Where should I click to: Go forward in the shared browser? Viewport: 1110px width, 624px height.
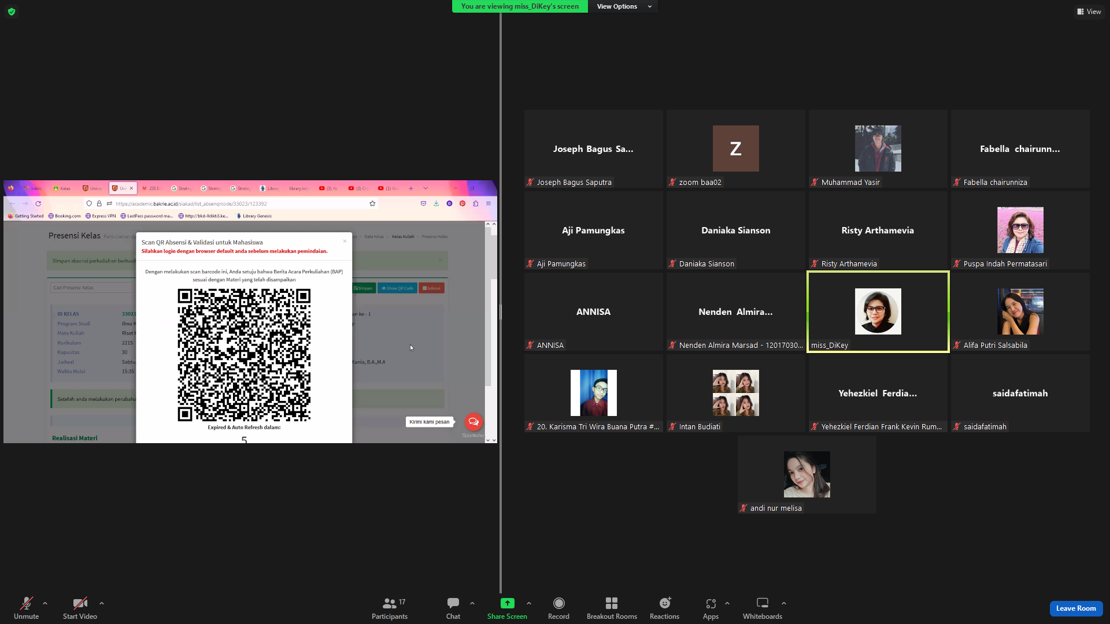tap(25, 203)
